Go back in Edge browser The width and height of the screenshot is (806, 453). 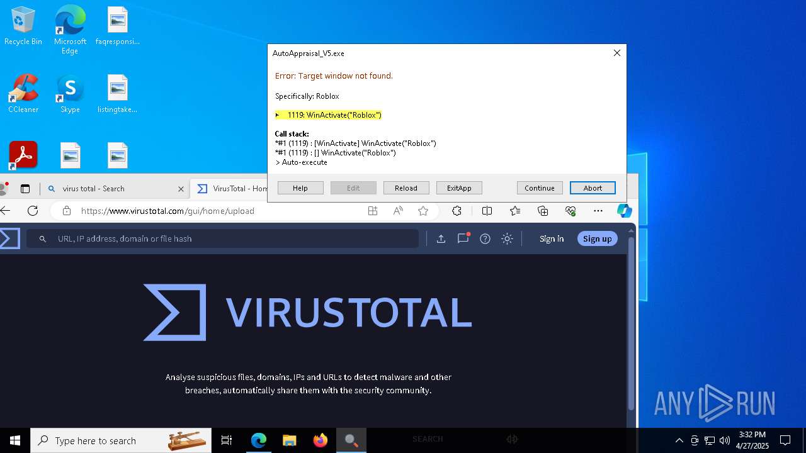point(6,211)
